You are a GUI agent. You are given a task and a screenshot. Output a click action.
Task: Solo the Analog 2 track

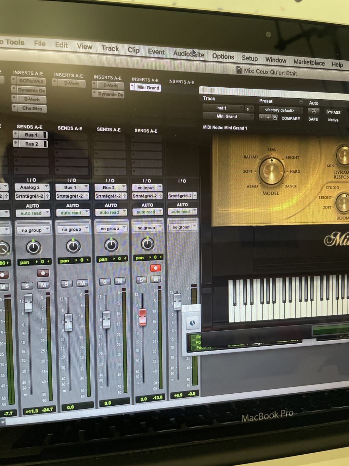[27, 285]
